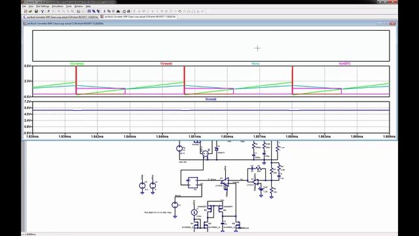Click the V4 voltage source in schematic

[x=143, y=186]
